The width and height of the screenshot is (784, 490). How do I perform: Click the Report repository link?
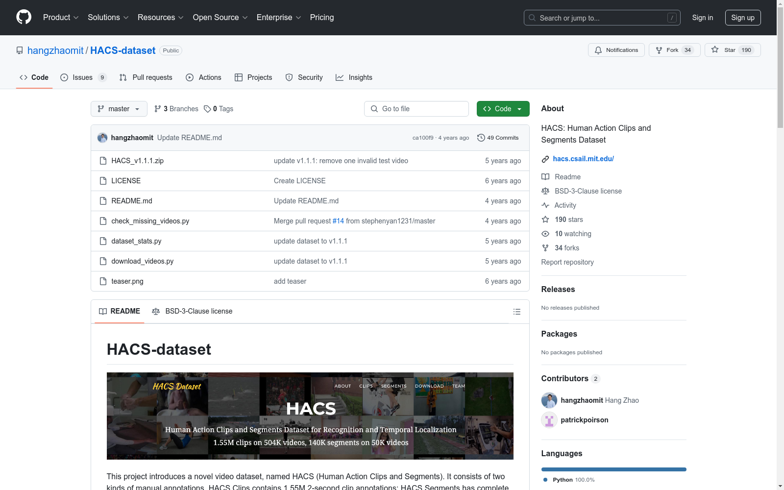pos(567,262)
